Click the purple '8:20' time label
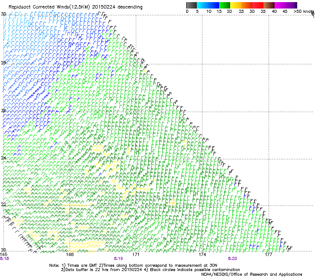This screenshot has height=277, width=316. tap(232, 259)
